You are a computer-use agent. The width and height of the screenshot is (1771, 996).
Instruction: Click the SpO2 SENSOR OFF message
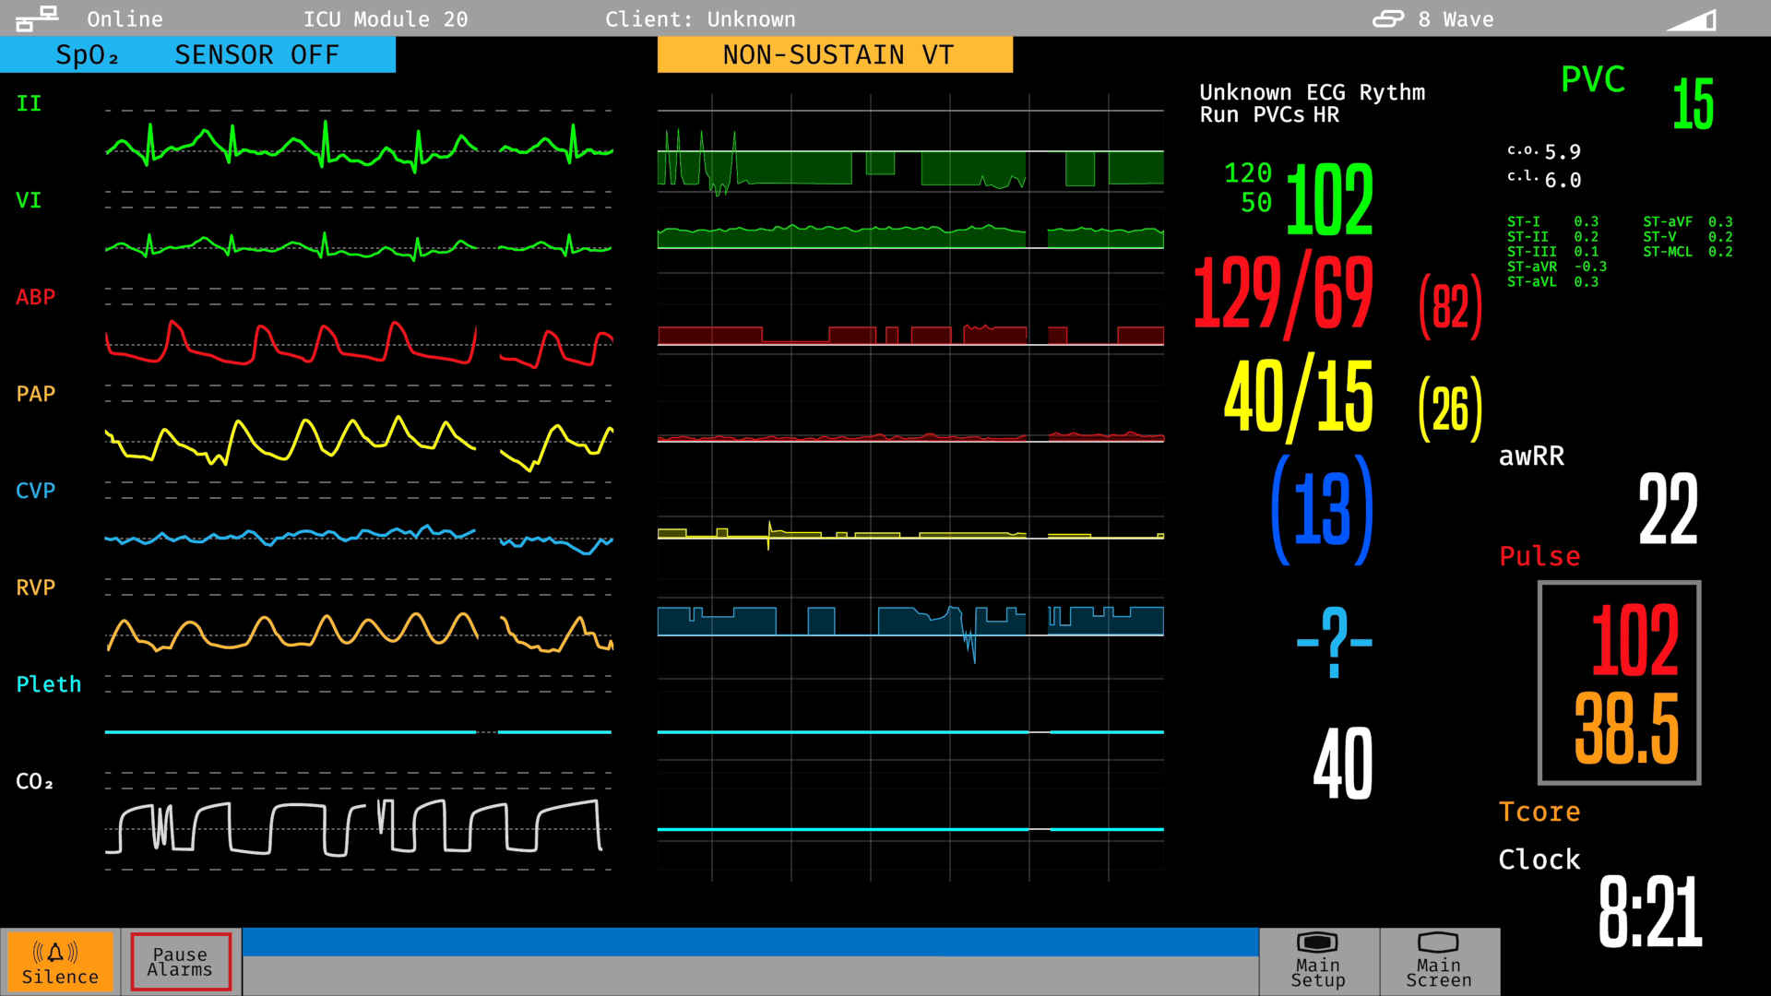(x=197, y=54)
